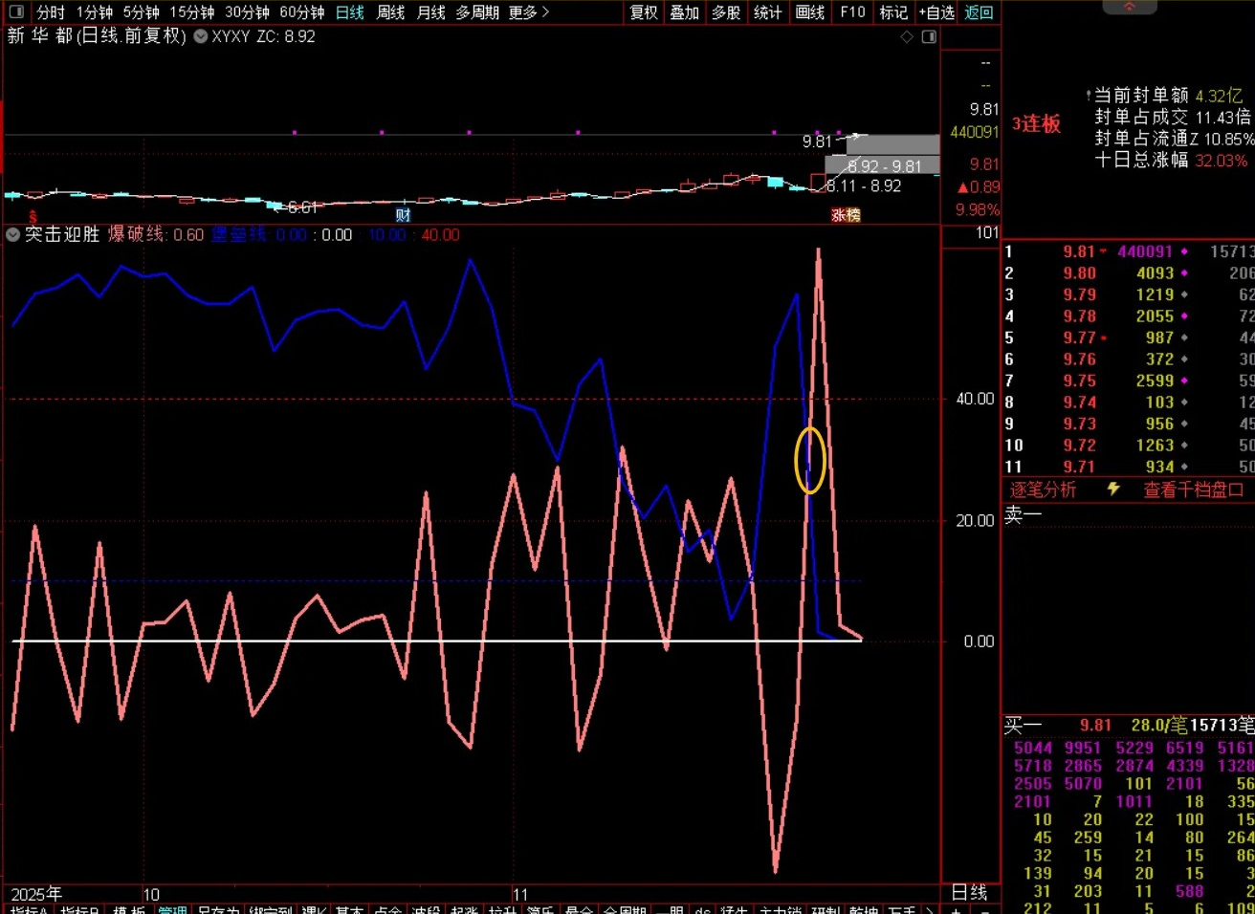Open the 统计 statistics tool

[x=767, y=12]
